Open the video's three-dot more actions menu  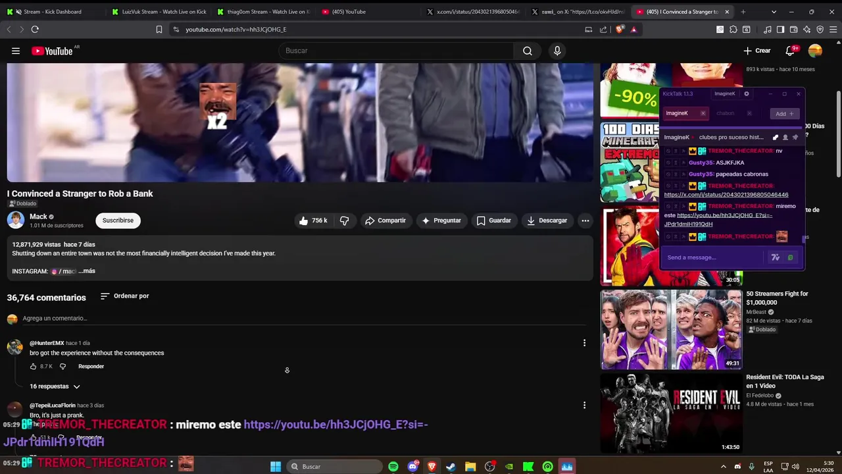[x=585, y=221]
